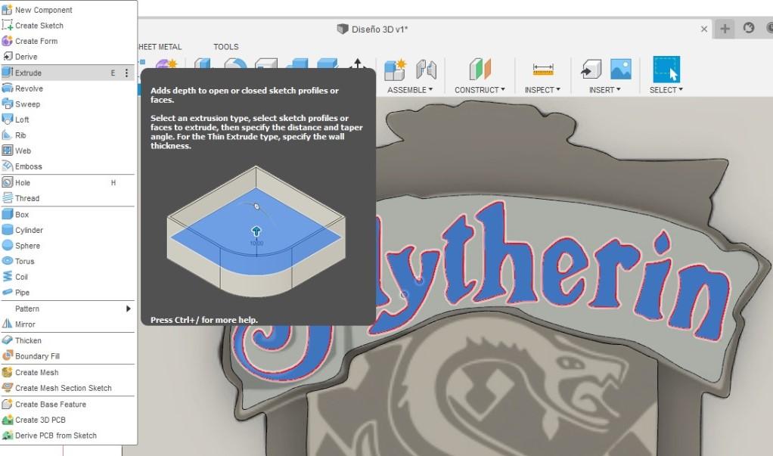Open the INSERT dropdown
773x456 pixels.
pos(604,90)
